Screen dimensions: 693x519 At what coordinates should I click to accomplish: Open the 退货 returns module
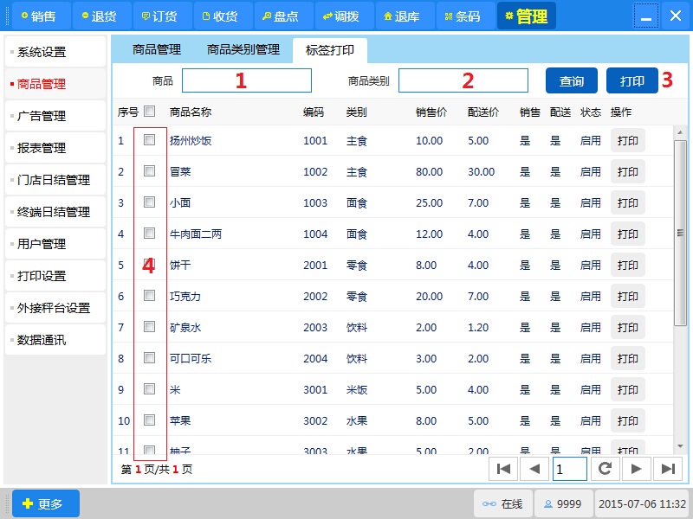[101, 16]
